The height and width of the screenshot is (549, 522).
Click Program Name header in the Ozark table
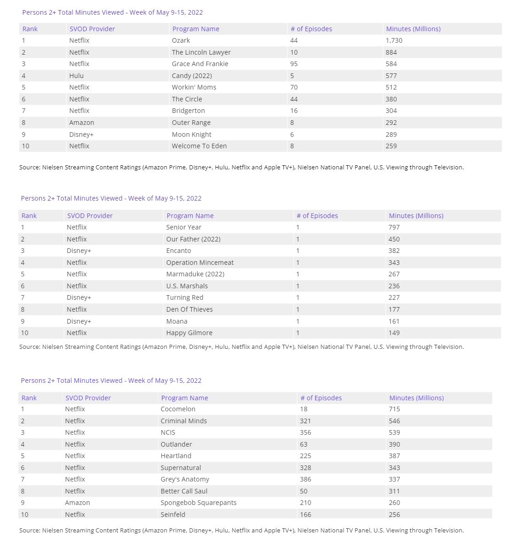tap(195, 29)
